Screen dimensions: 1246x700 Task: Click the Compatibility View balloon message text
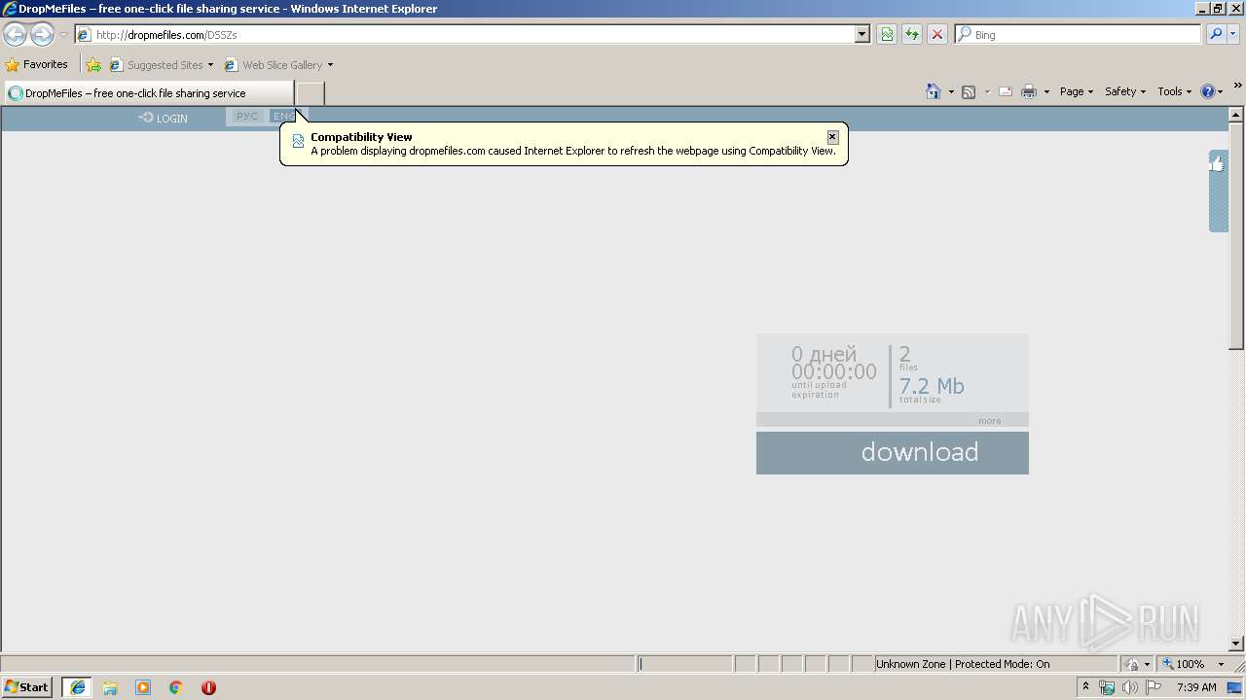click(x=573, y=151)
